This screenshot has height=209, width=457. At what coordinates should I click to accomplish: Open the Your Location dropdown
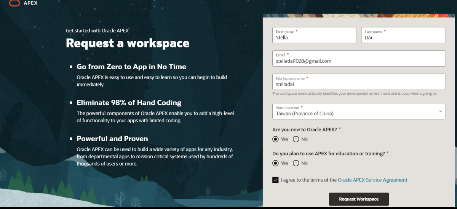359,111
